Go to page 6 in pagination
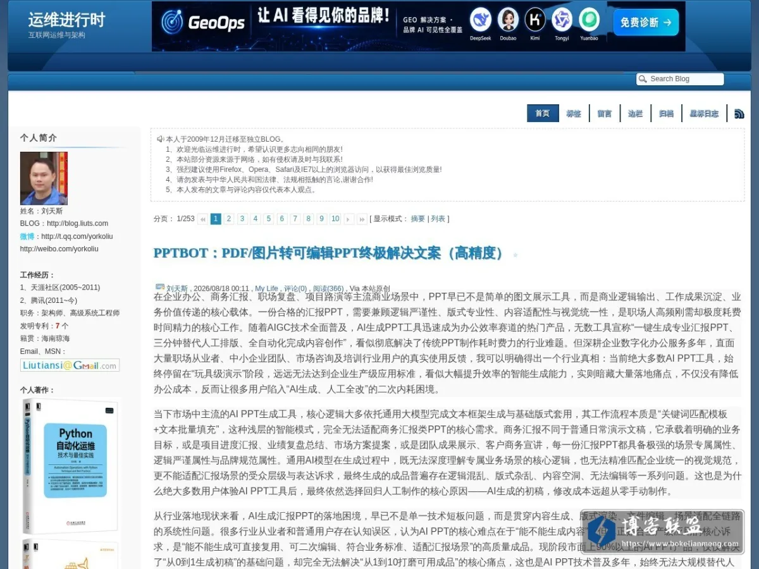 point(282,219)
